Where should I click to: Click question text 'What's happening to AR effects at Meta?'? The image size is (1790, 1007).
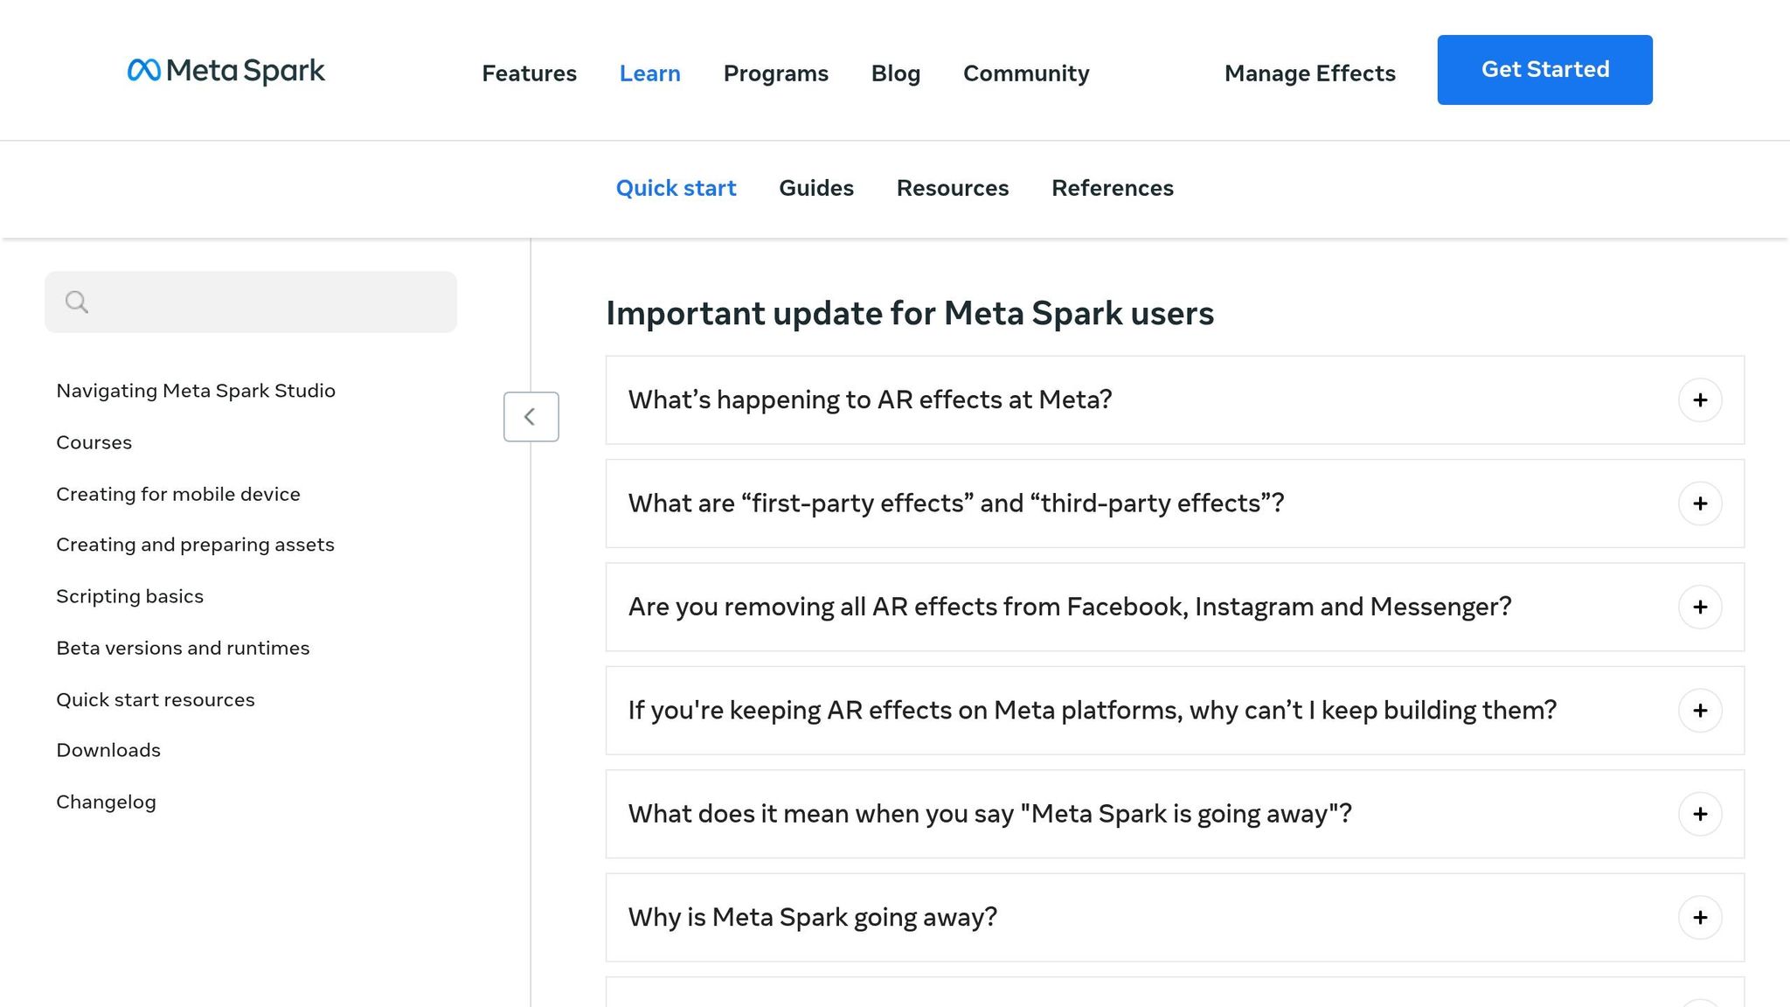[870, 399]
